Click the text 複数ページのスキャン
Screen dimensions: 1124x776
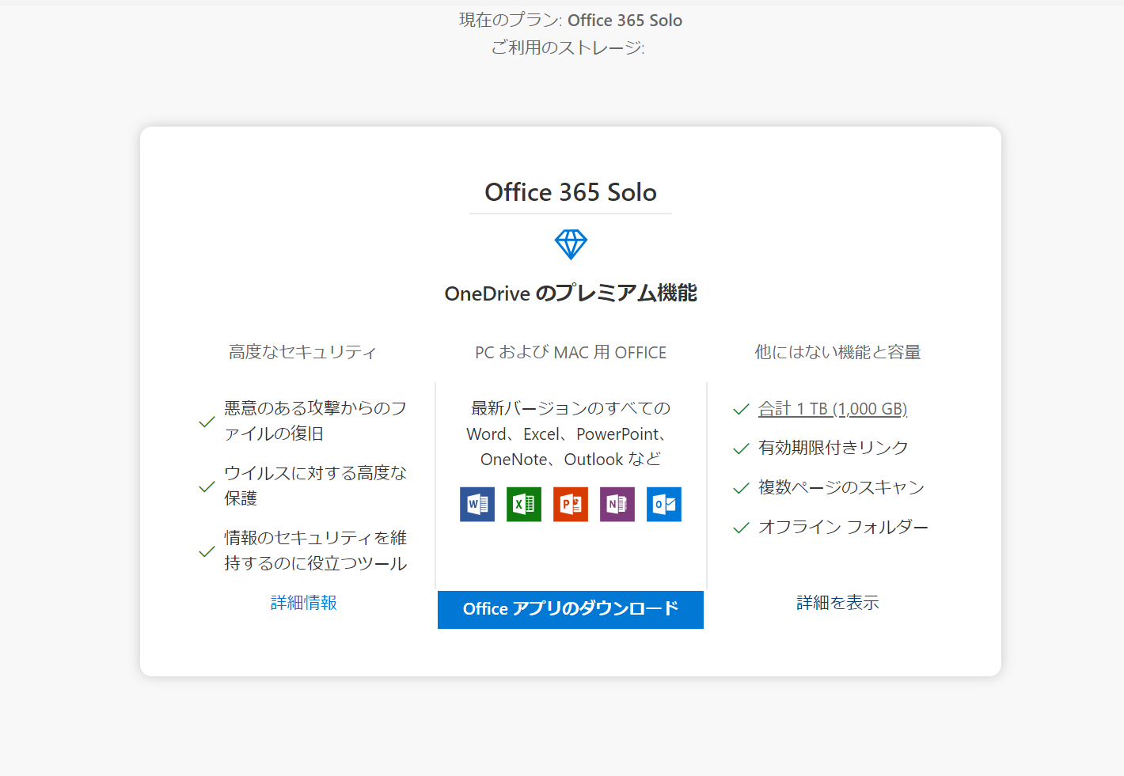pos(841,487)
